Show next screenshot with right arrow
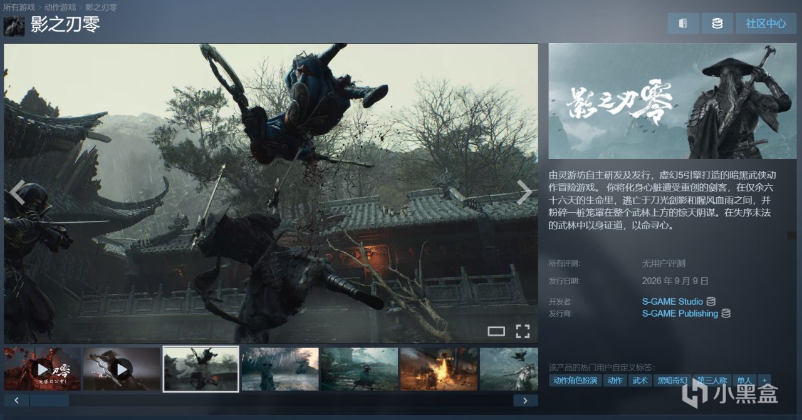 pyautogui.click(x=524, y=193)
